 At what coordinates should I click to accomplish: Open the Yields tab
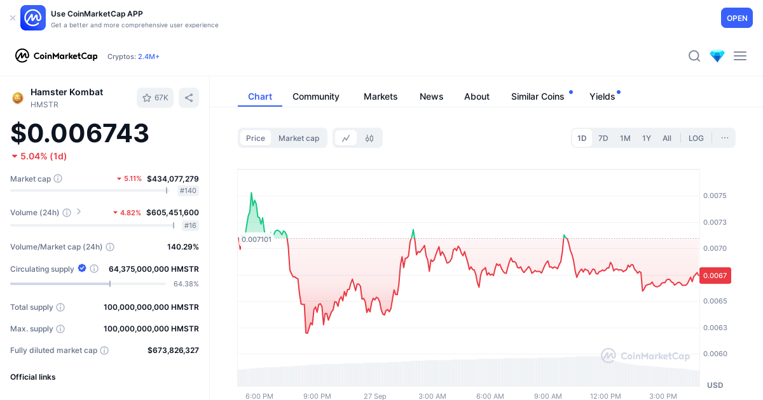(x=602, y=97)
